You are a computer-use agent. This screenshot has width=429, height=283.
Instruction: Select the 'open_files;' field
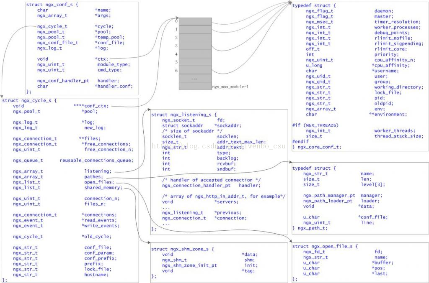tap(99, 182)
